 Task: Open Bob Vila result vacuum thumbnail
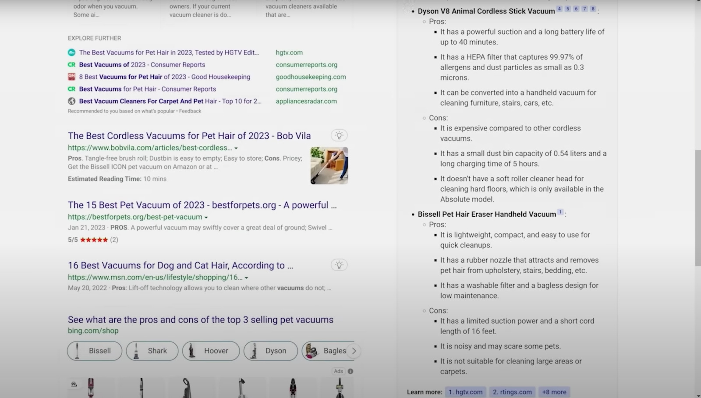pyautogui.click(x=329, y=166)
